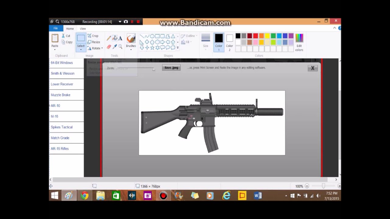Pick the green color swatch
This screenshot has width=390, height=219.
tap(273, 36)
